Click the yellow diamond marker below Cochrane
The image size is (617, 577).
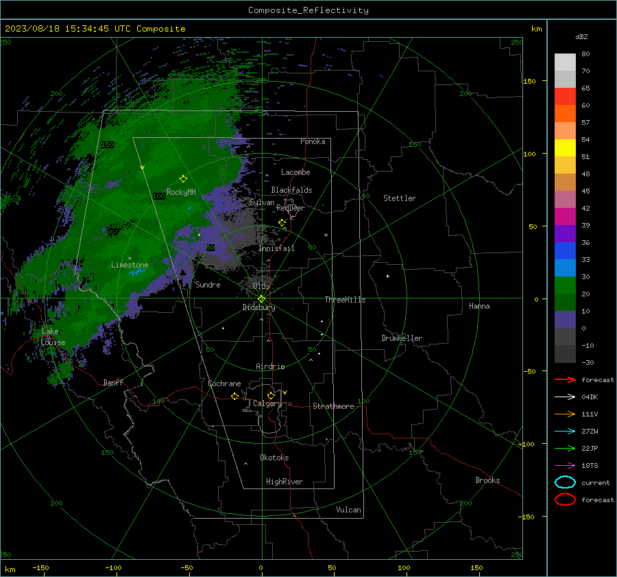234,396
